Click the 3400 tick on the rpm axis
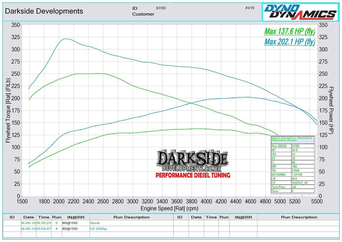This screenshot has height=242, width=342. click(162, 201)
